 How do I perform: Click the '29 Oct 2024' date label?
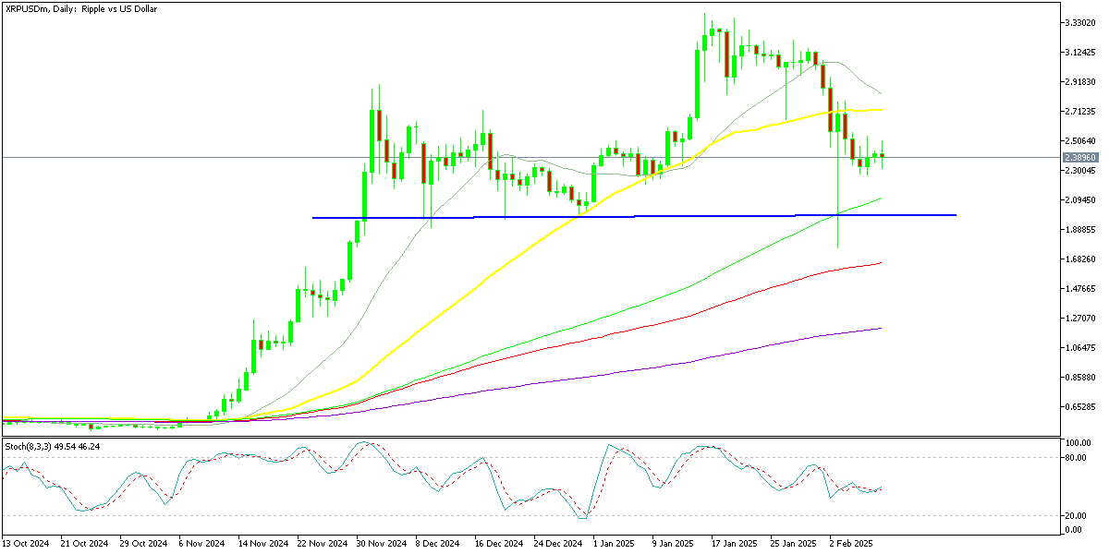[x=145, y=545]
